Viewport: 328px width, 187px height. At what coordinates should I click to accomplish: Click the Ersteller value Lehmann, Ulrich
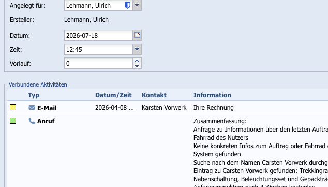coord(86,20)
